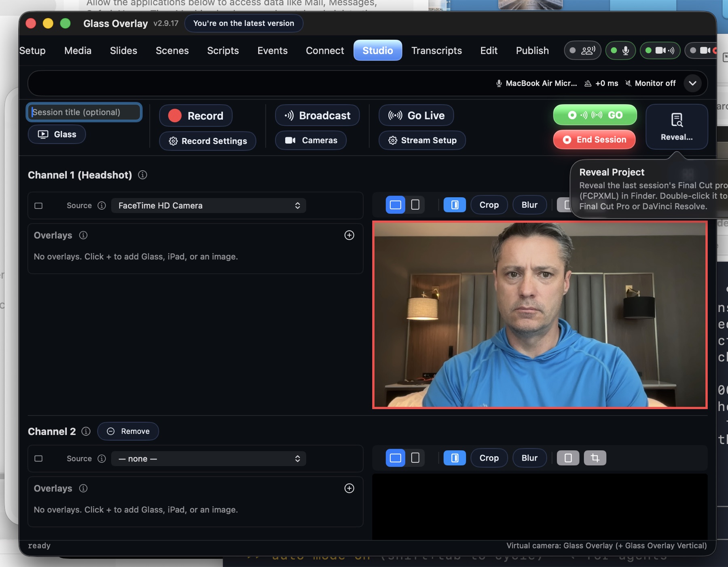
Task: Open the Slides tab
Action: click(123, 51)
